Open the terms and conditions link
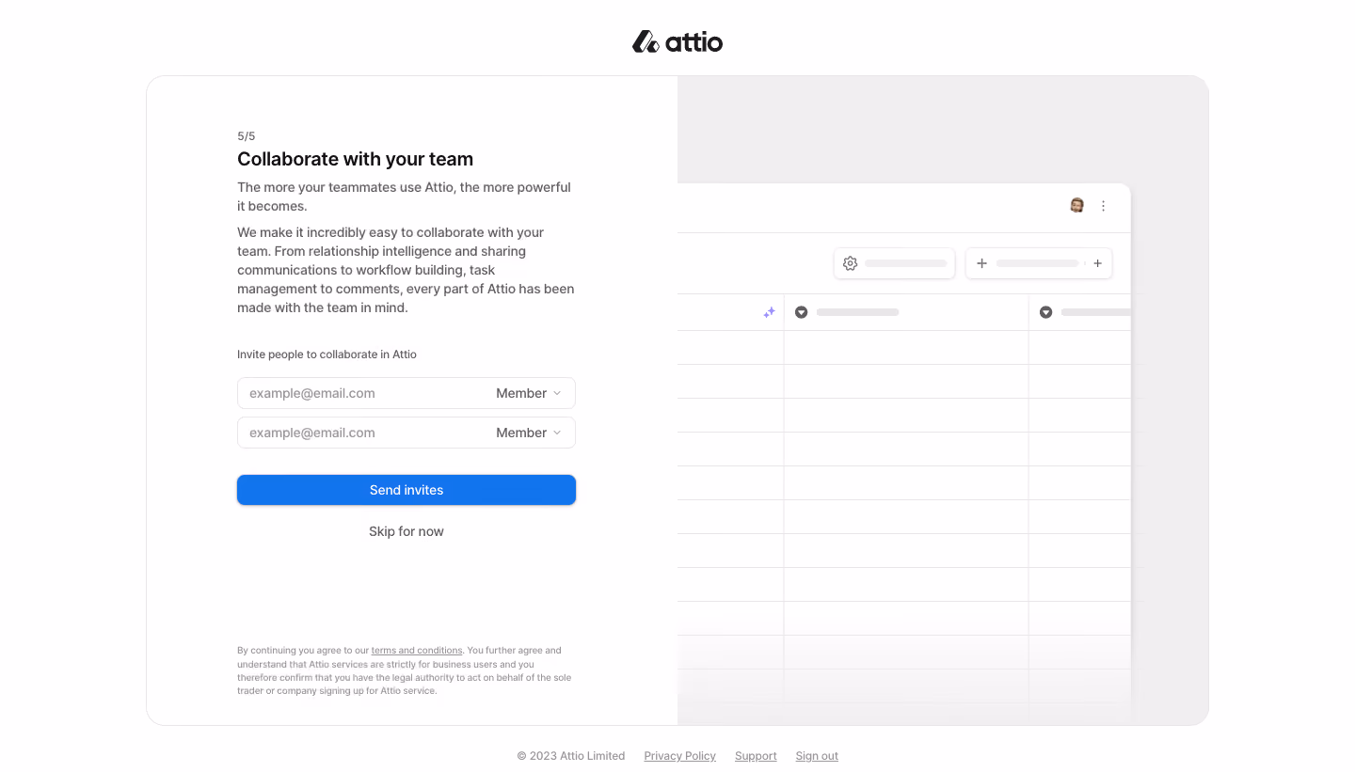Image resolution: width=1355 pixels, height=772 pixels. 417,651
